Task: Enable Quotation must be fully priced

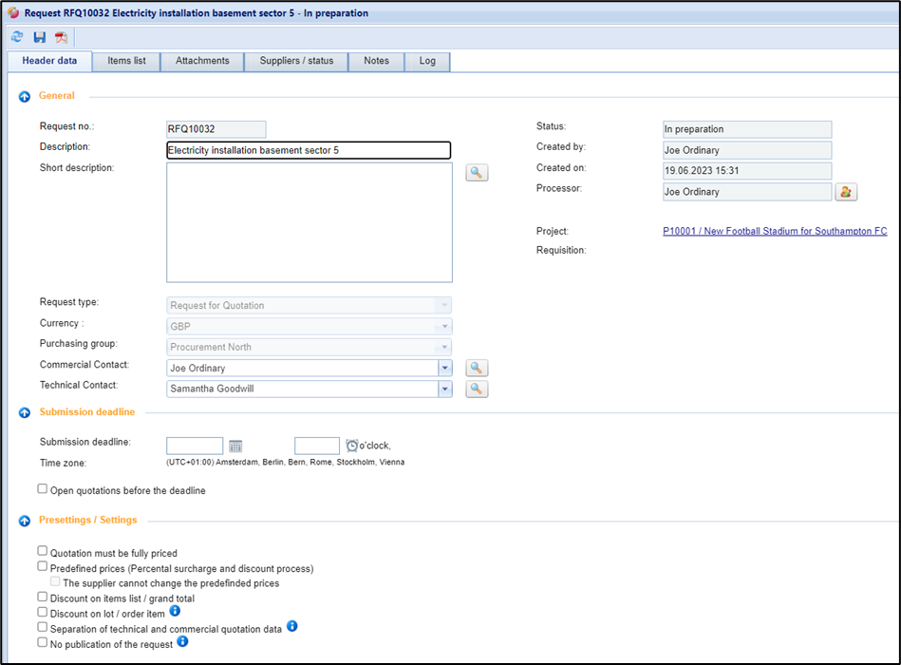Action: [43, 551]
